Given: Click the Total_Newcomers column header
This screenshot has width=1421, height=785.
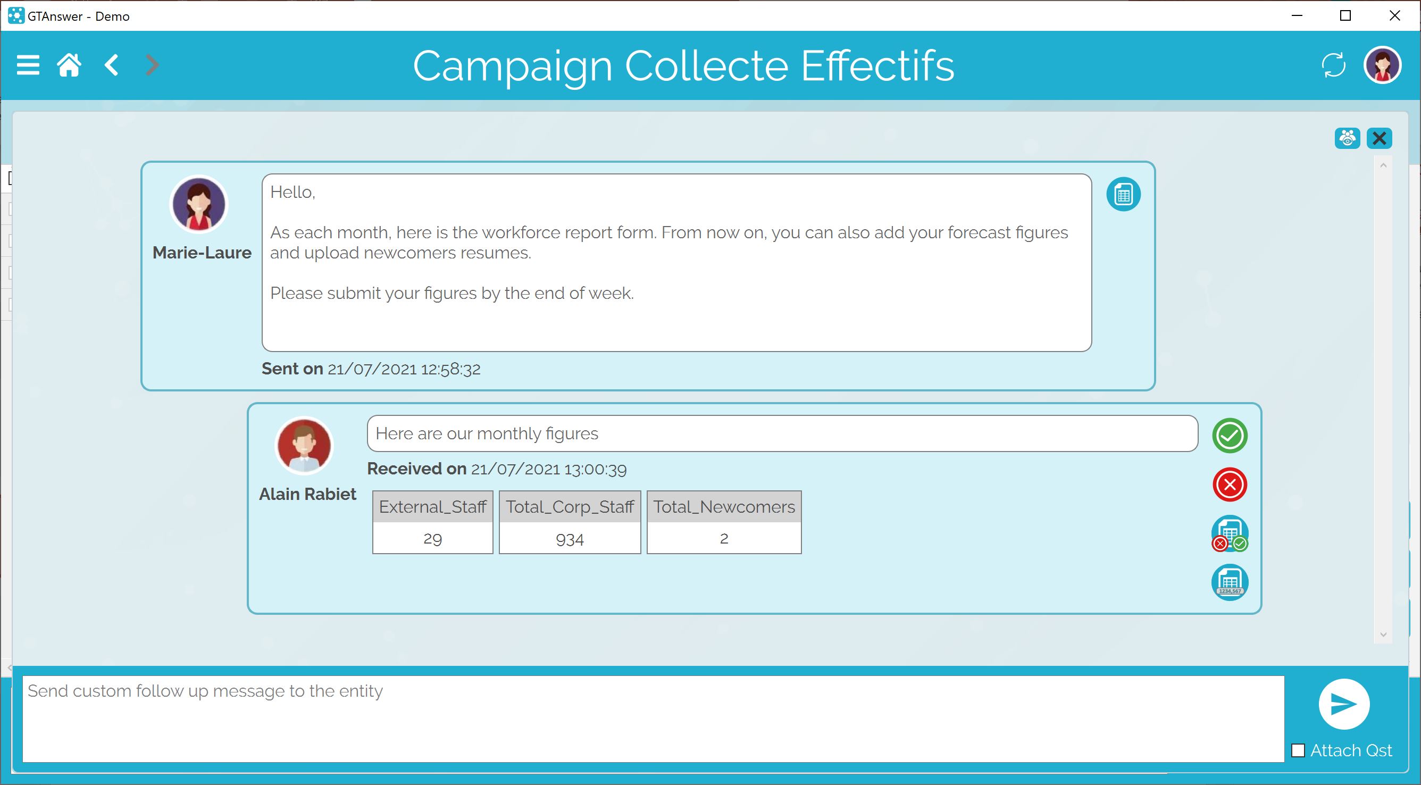Looking at the screenshot, I should point(724,506).
